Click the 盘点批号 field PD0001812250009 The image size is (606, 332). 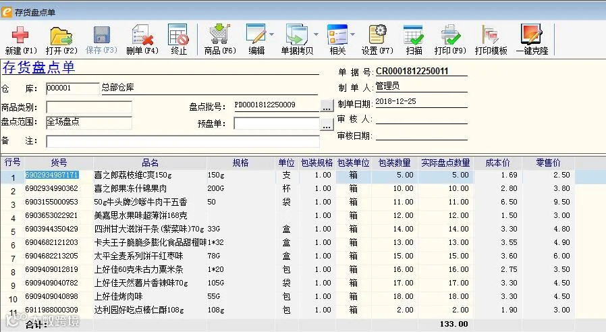point(277,105)
